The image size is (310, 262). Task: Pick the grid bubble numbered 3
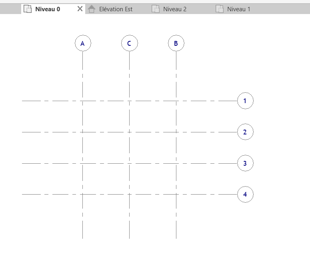tap(245, 163)
